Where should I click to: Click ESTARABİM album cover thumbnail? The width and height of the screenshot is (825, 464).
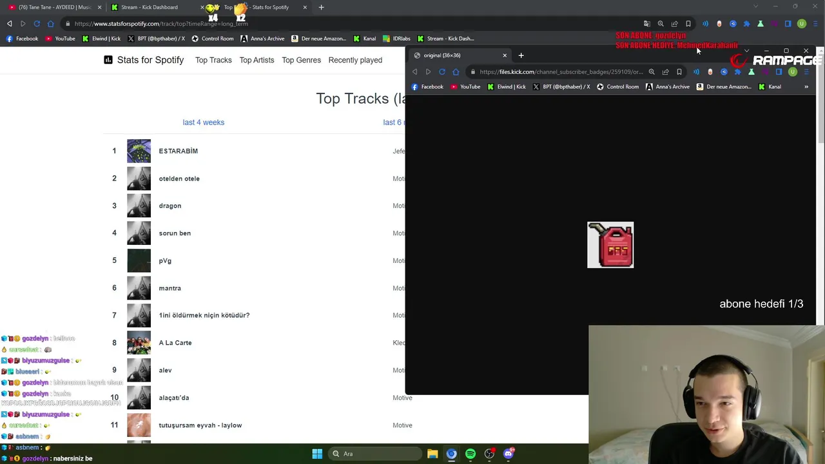coord(139,151)
